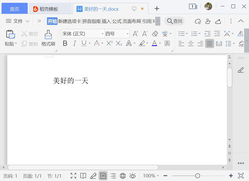Toggle italic formatting
249x181 pixels.
[x=74, y=43]
